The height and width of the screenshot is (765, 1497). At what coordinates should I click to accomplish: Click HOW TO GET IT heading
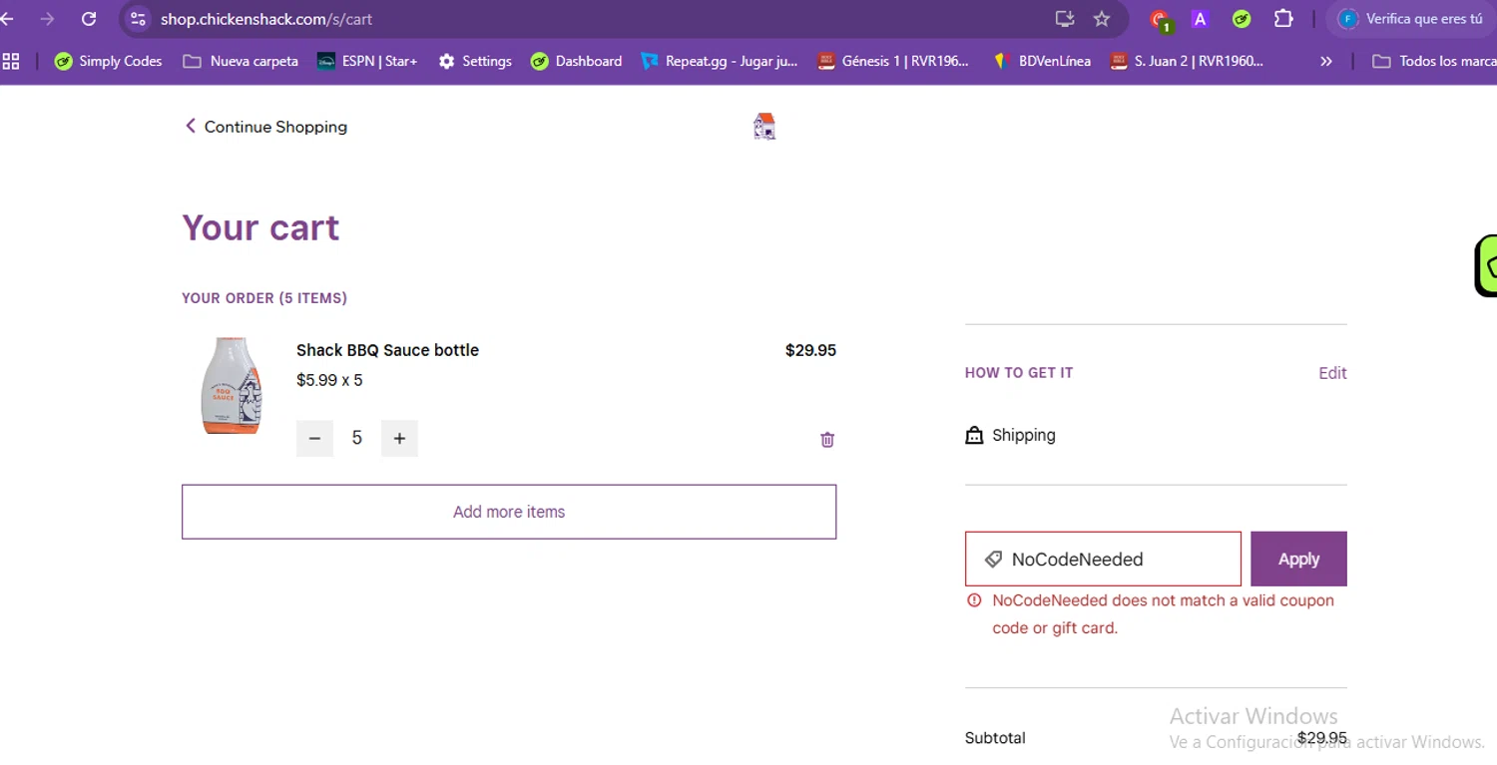pyautogui.click(x=1019, y=373)
